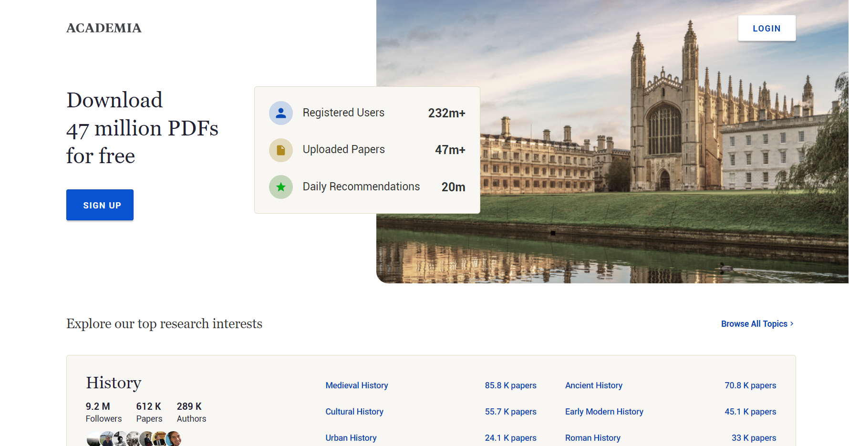This screenshot has height=446, width=849.
Task: Open the Medieval History topic
Action: 357,385
